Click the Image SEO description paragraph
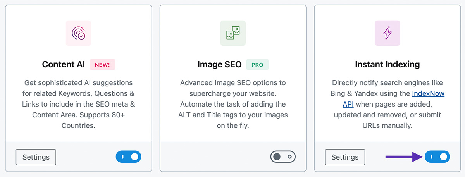This screenshot has width=465, height=177. pos(233,104)
